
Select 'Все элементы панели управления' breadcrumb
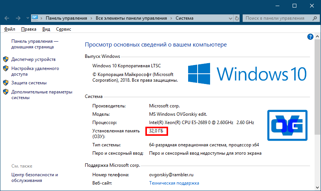(131, 18)
